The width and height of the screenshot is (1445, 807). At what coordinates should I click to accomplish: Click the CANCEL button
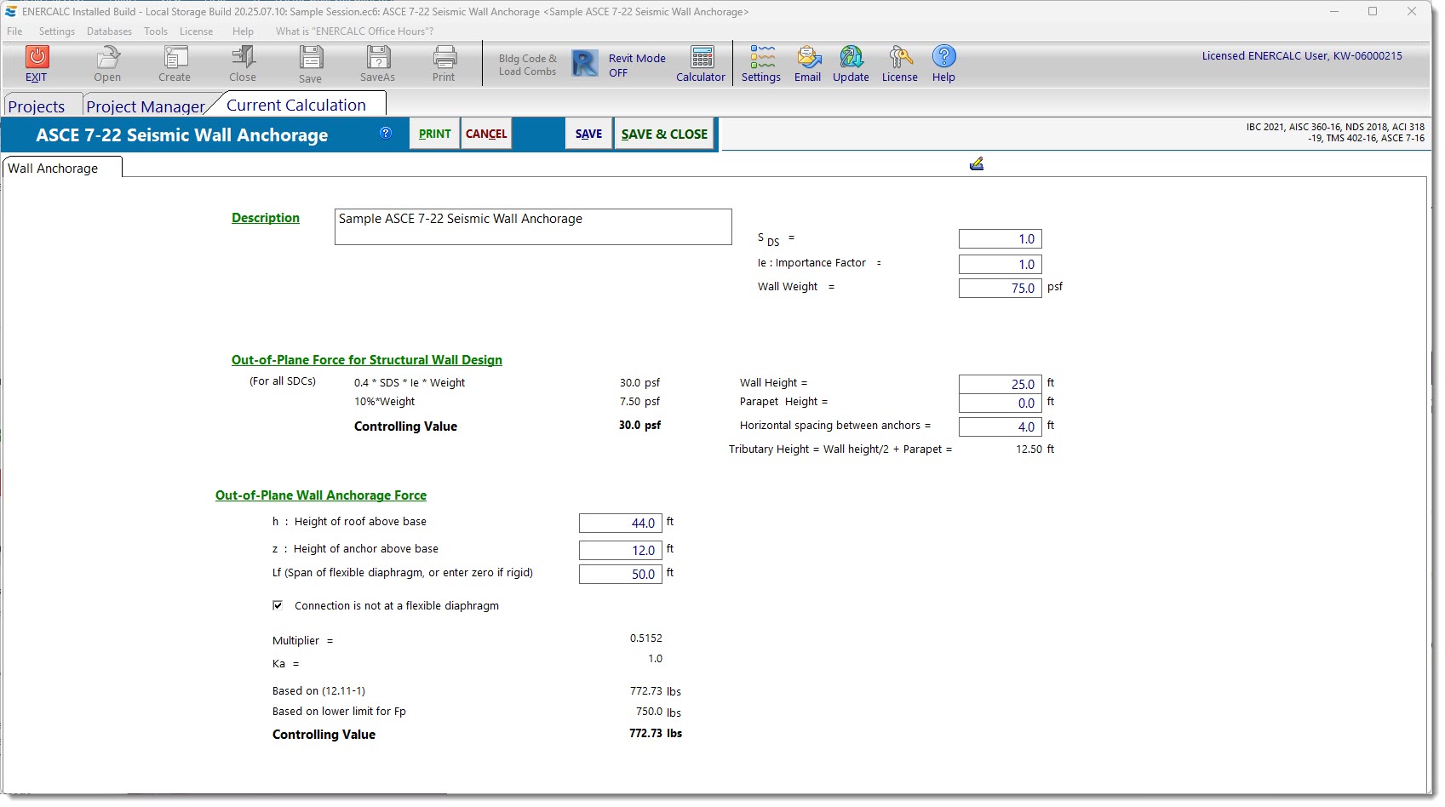pos(486,134)
